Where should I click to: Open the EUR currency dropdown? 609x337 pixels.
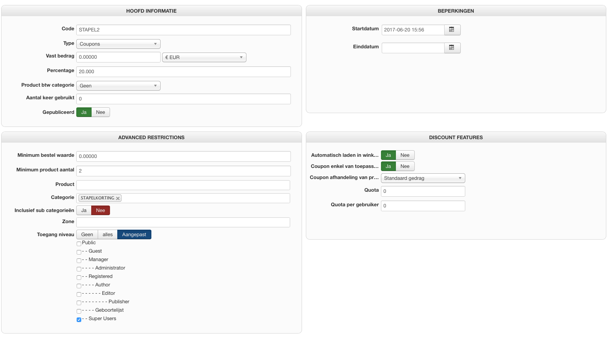click(x=204, y=58)
